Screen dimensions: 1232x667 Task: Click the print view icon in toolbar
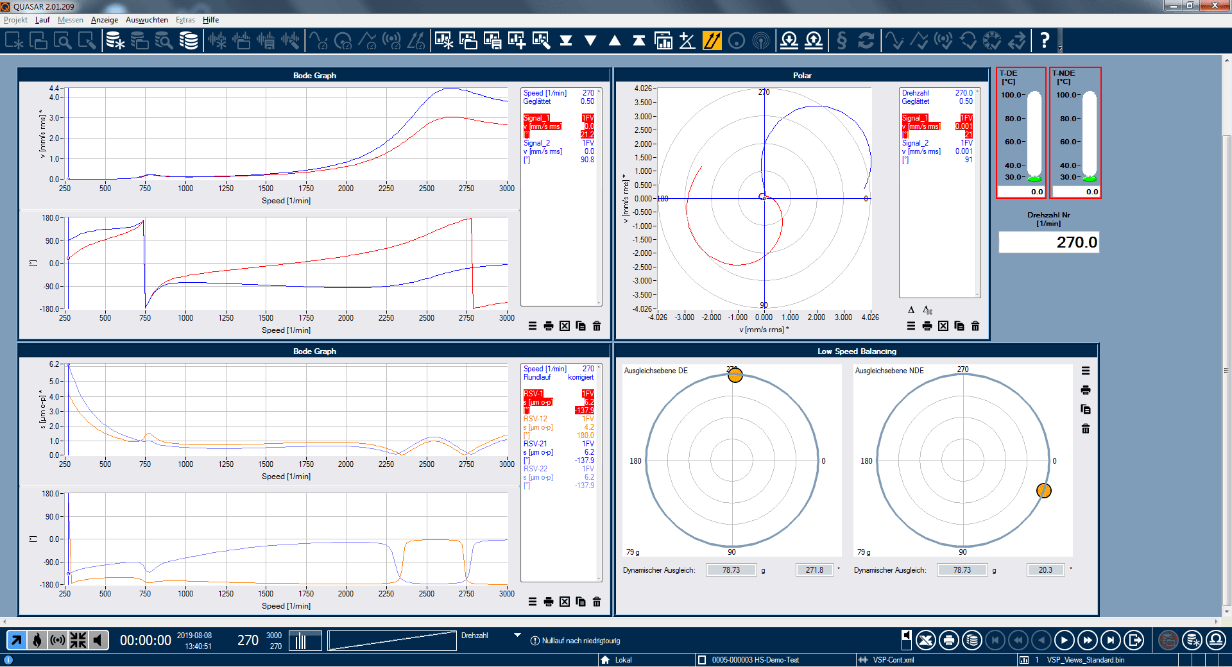point(492,41)
